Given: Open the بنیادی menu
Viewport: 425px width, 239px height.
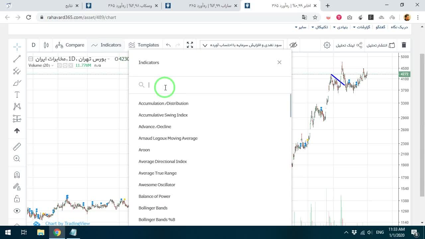Looking at the screenshot, I should (x=340, y=27).
